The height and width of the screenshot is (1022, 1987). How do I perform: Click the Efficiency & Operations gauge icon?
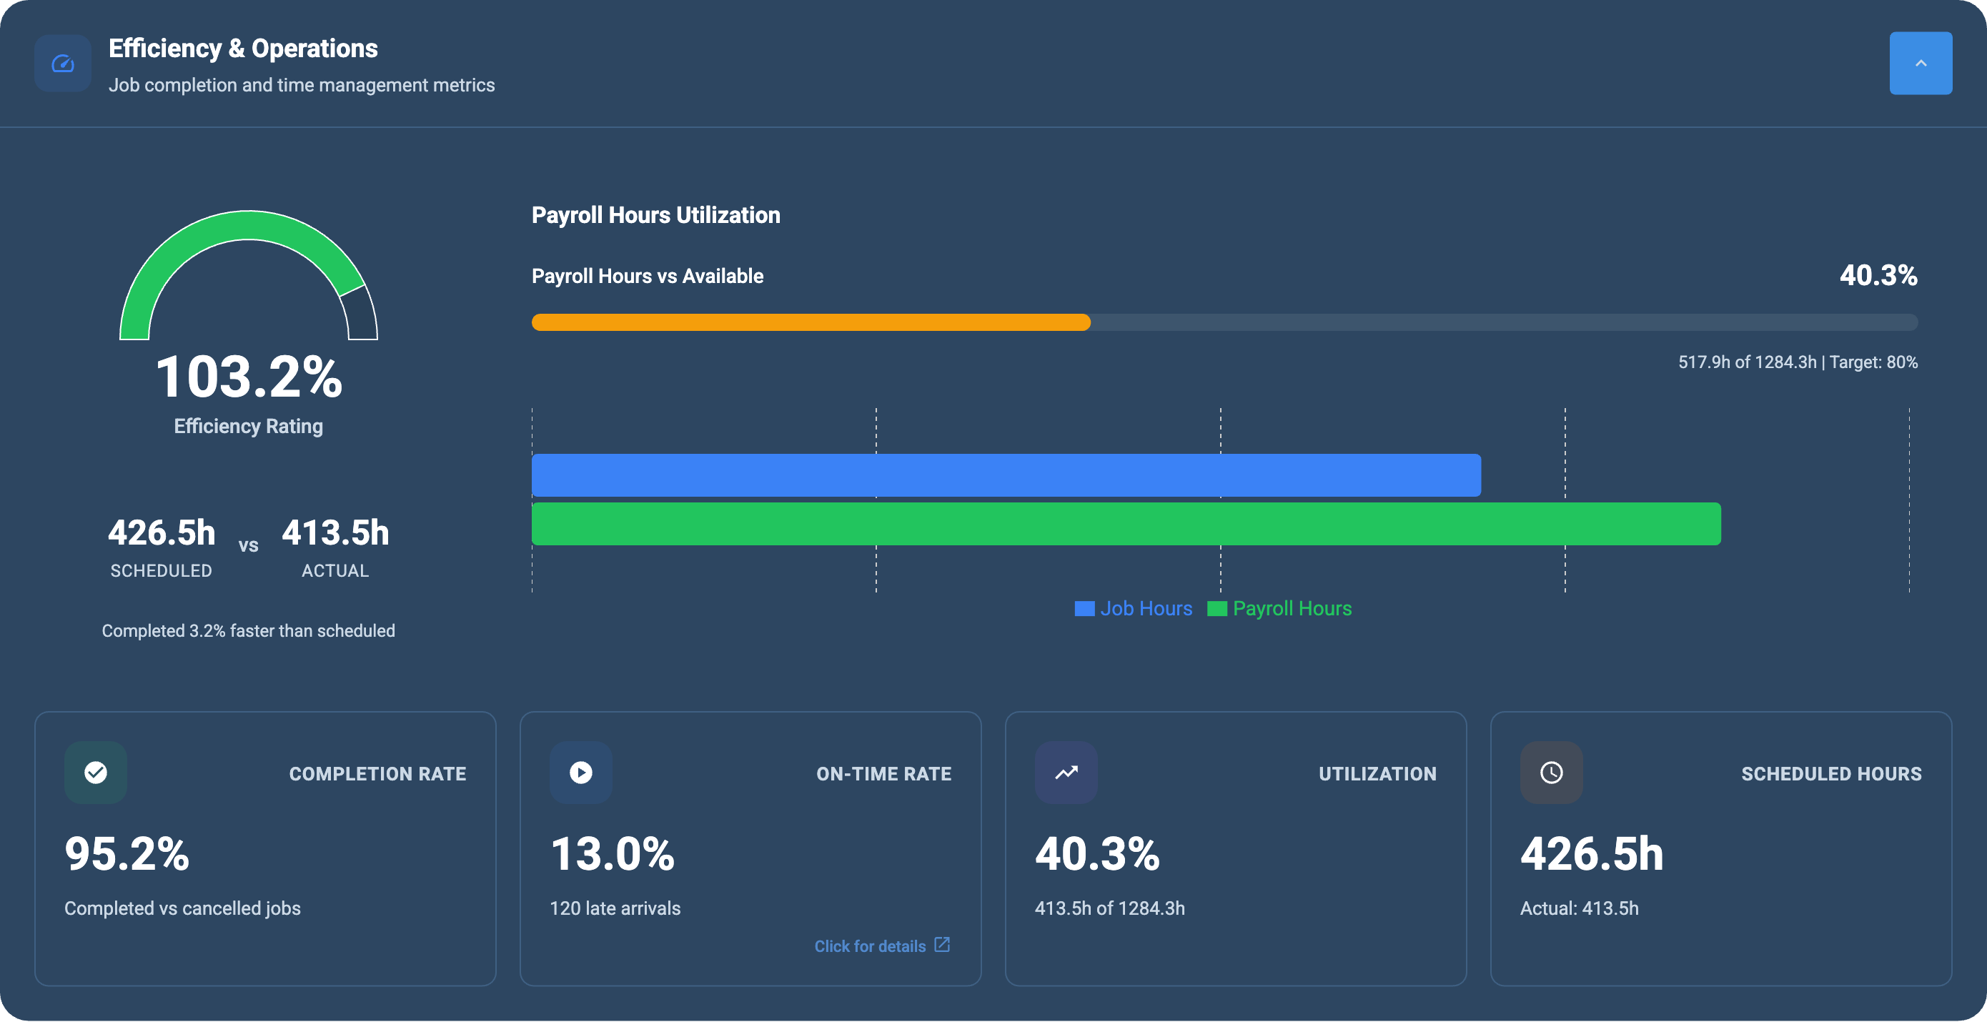coord(62,63)
